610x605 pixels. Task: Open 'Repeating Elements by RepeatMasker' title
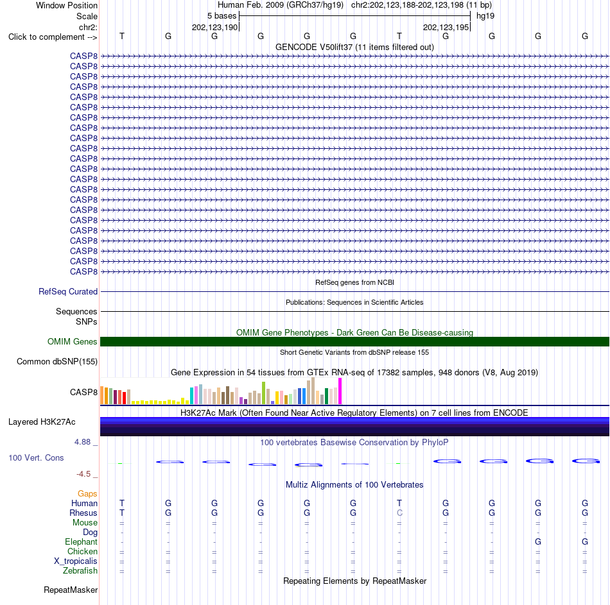coord(354,581)
